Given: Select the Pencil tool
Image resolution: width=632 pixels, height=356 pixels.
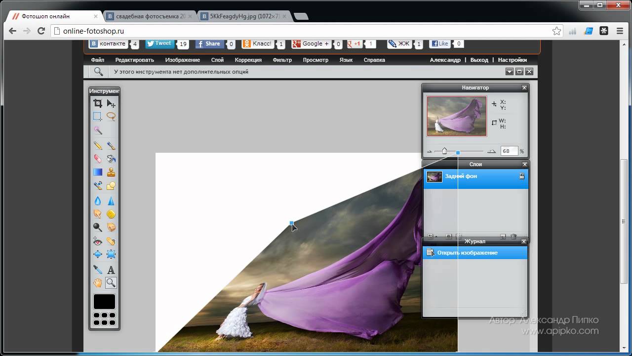Looking at the screenshot, I should click(x=98, y=145).
